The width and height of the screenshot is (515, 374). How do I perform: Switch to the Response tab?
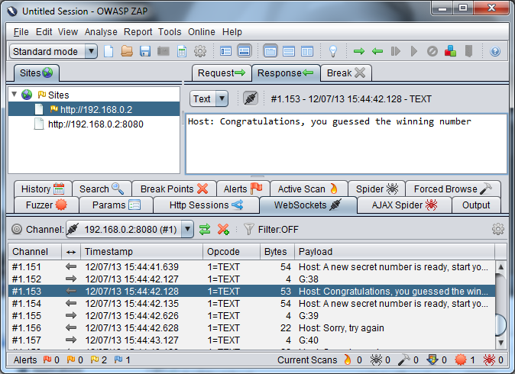coord(285,73)
